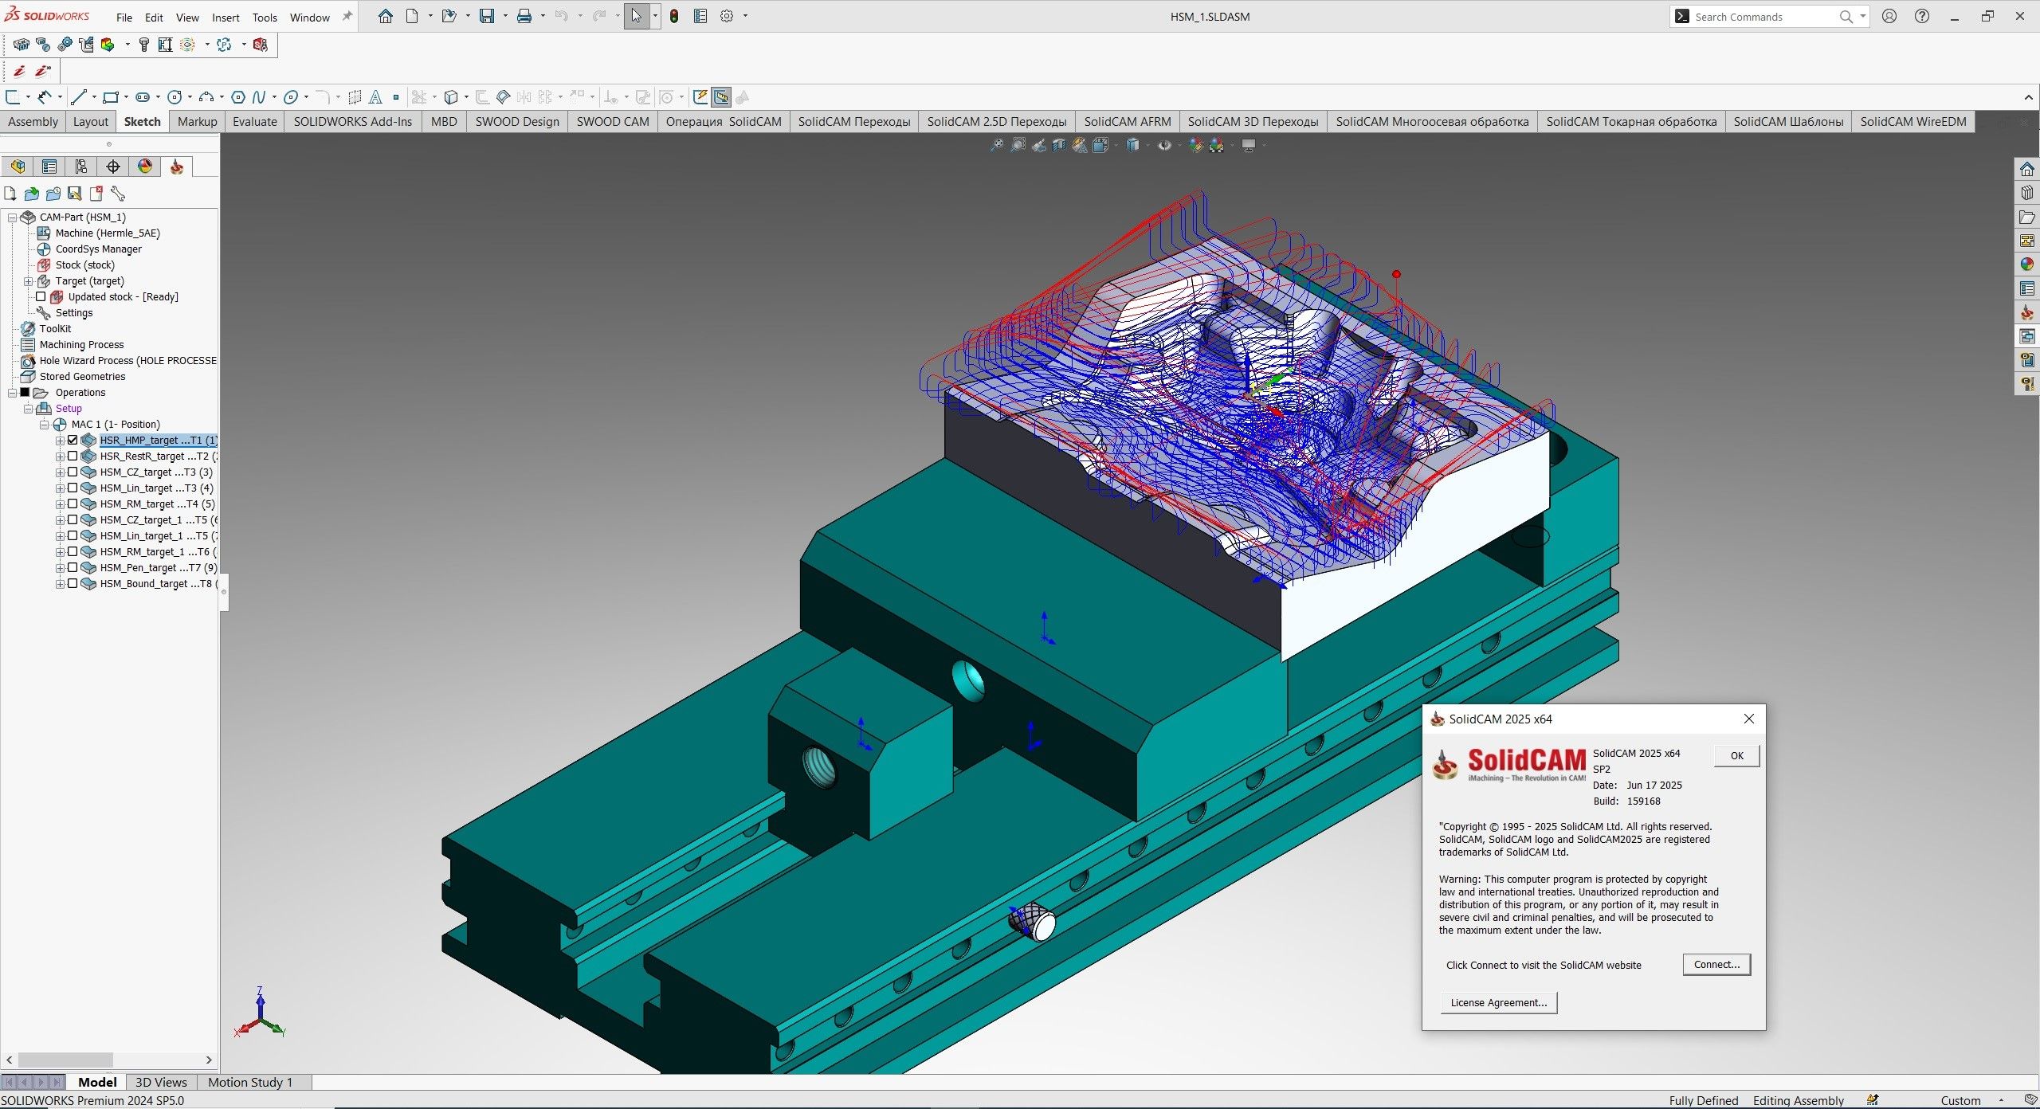Viewport: 2040px width, 1109px height.
Task: Activate Zoom to Fit in the view toolbar
Action: (998, 146)
